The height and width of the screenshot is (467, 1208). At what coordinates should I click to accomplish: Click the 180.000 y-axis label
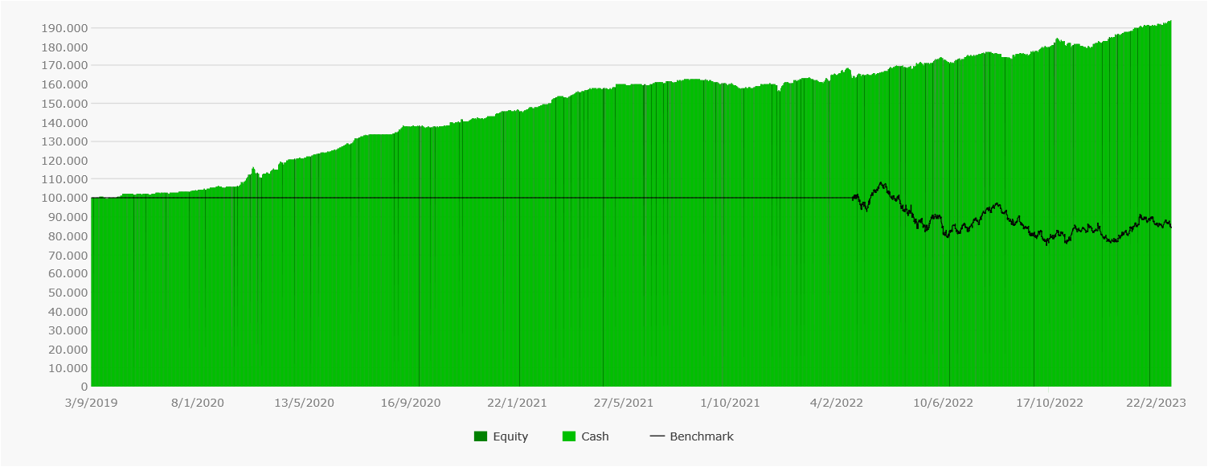(x=64, y=47)
